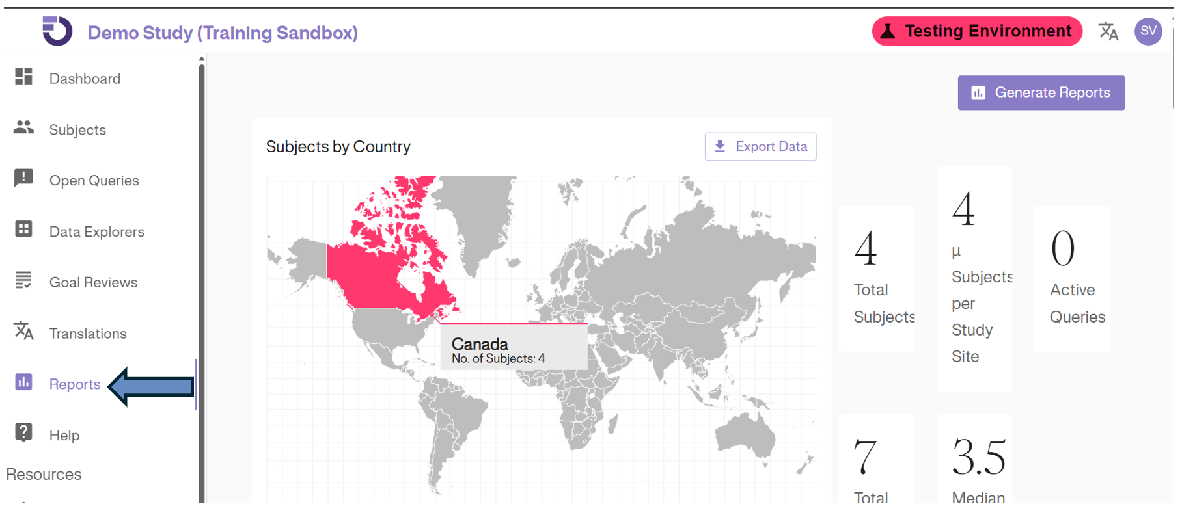Open Goal Reviews page
1182x515 pixels.
93,283
